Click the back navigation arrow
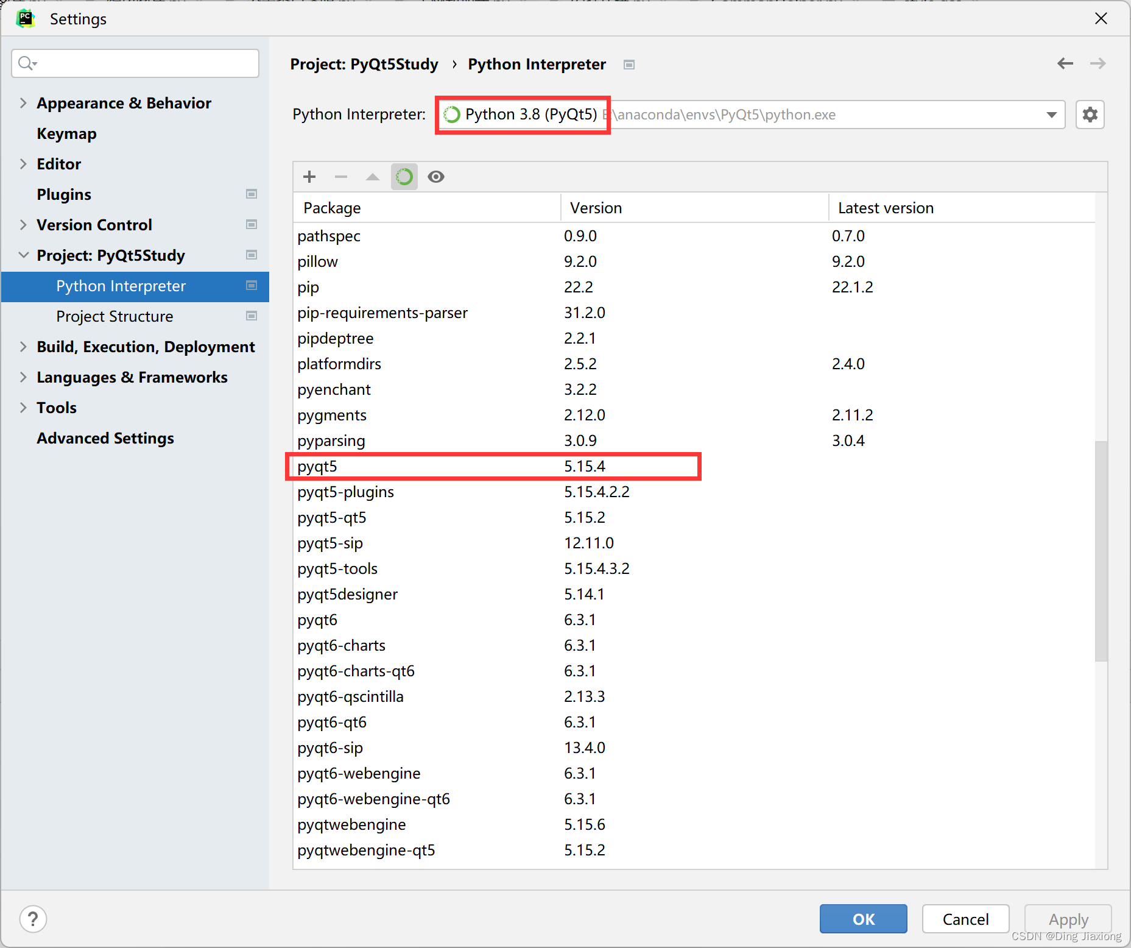 1065,63
